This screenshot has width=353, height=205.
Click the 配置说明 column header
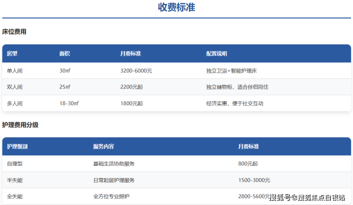click(x=217, y=54)
